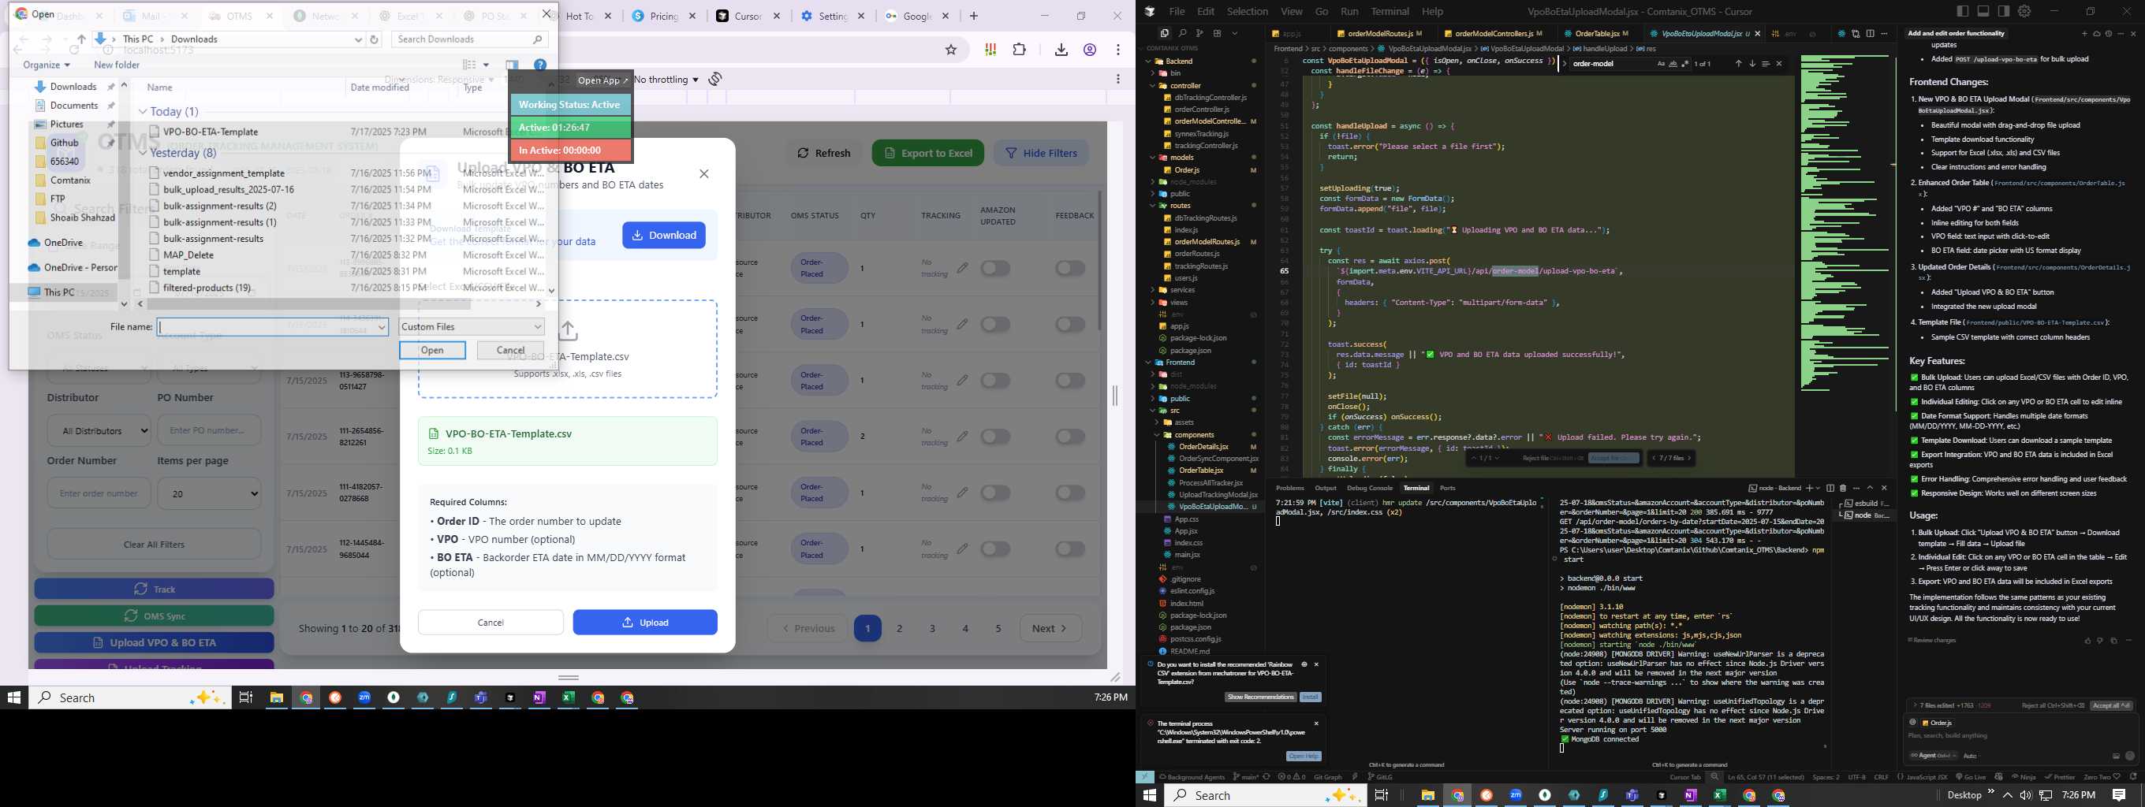Click the Download template button
This screenshot has width=2145, height=807.
(664, 236)
